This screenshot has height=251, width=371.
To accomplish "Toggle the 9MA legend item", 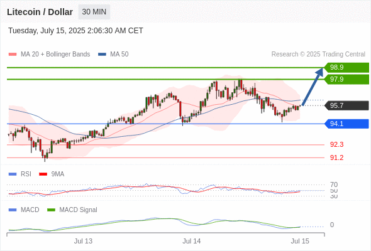I will point(52,174).
